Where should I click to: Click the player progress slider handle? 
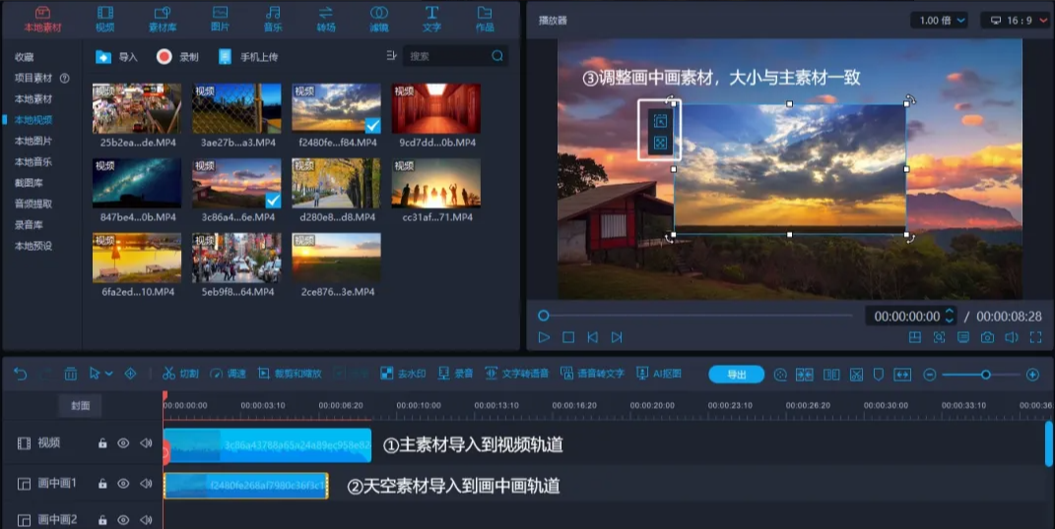click(544, 316)
